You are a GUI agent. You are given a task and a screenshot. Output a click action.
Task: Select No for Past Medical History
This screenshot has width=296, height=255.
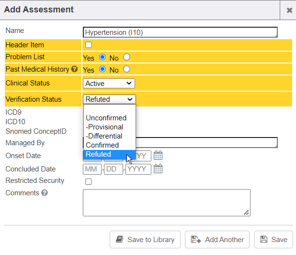[x=126, y=69]
